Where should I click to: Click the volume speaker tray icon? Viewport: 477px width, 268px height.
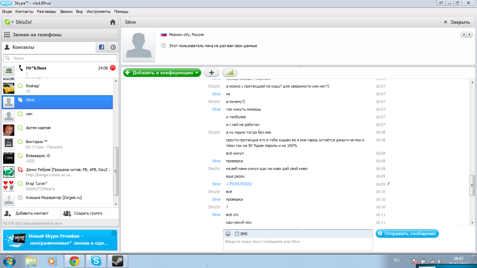(x=440, y=261)
